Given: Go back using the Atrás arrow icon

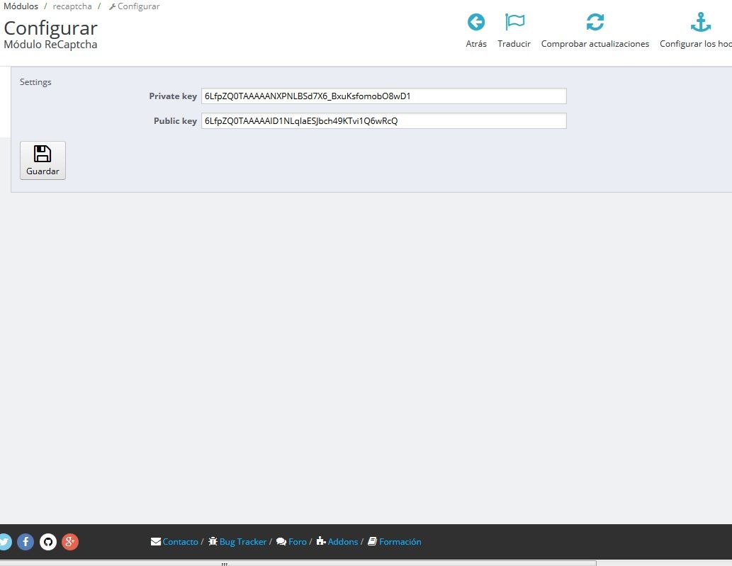Looking at the screenshot, I should (x=475, y=22).
